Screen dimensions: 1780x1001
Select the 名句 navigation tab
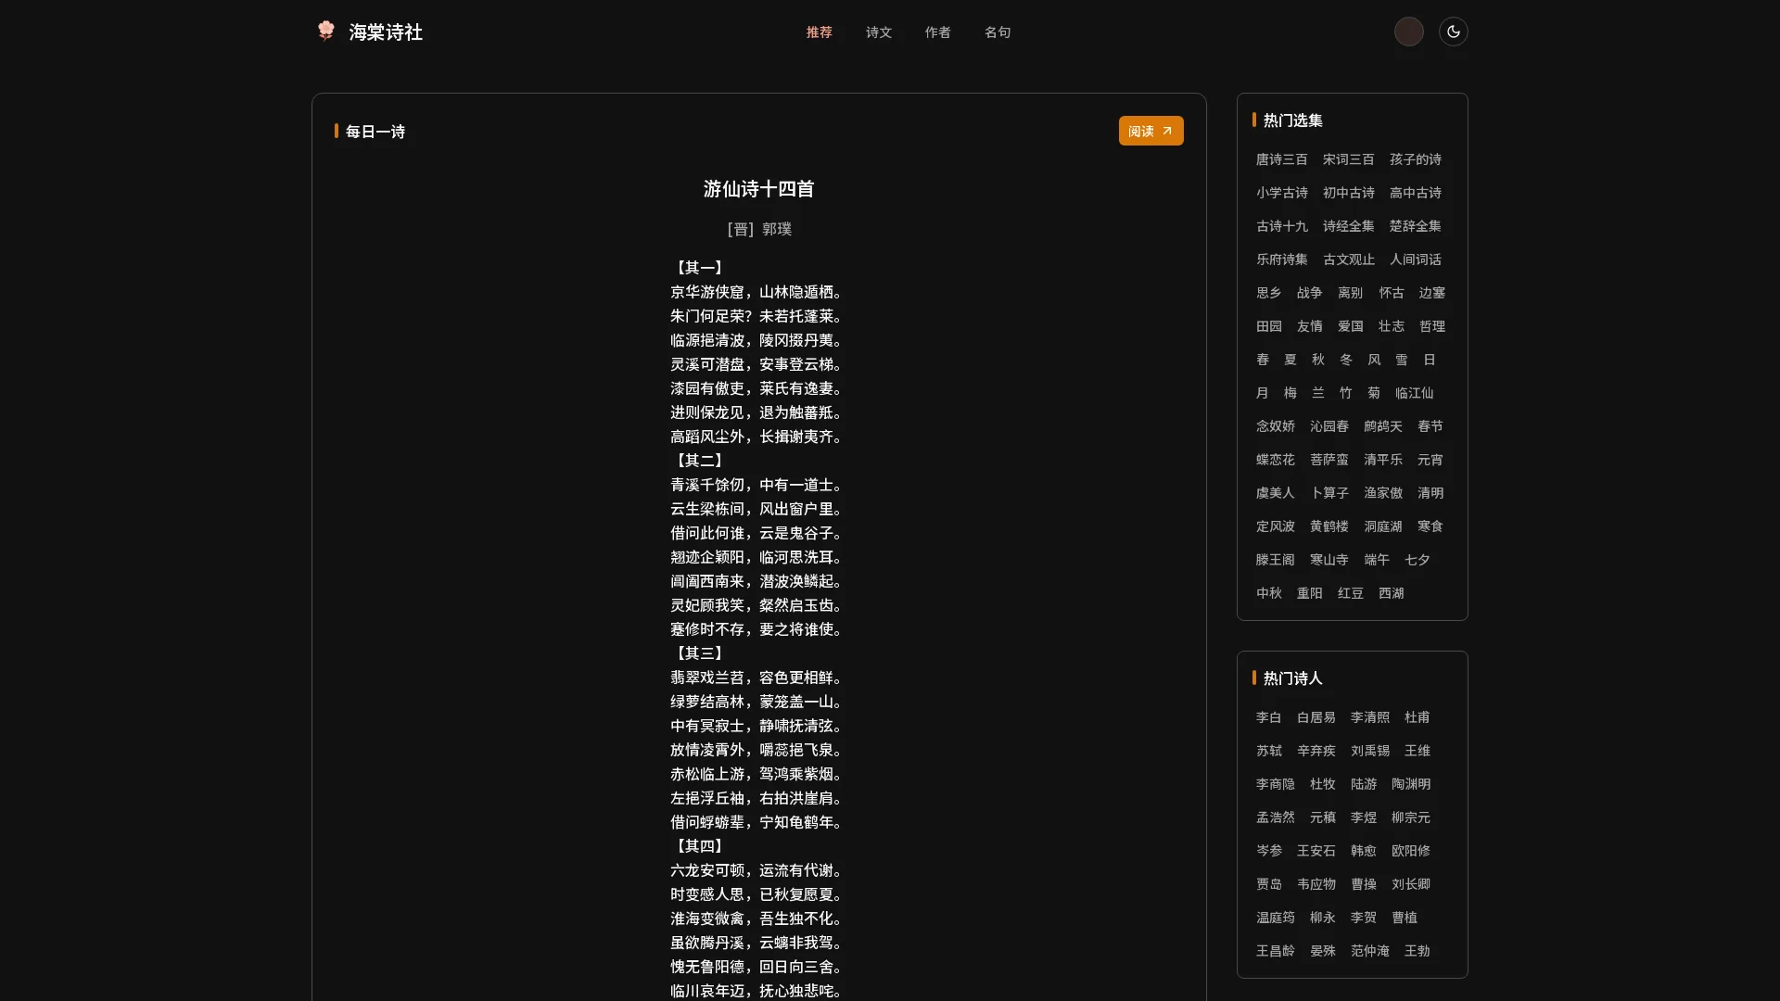(997, 32)
